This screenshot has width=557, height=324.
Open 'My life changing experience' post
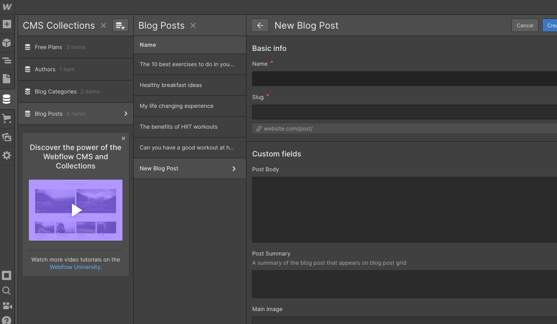point(190,106)
